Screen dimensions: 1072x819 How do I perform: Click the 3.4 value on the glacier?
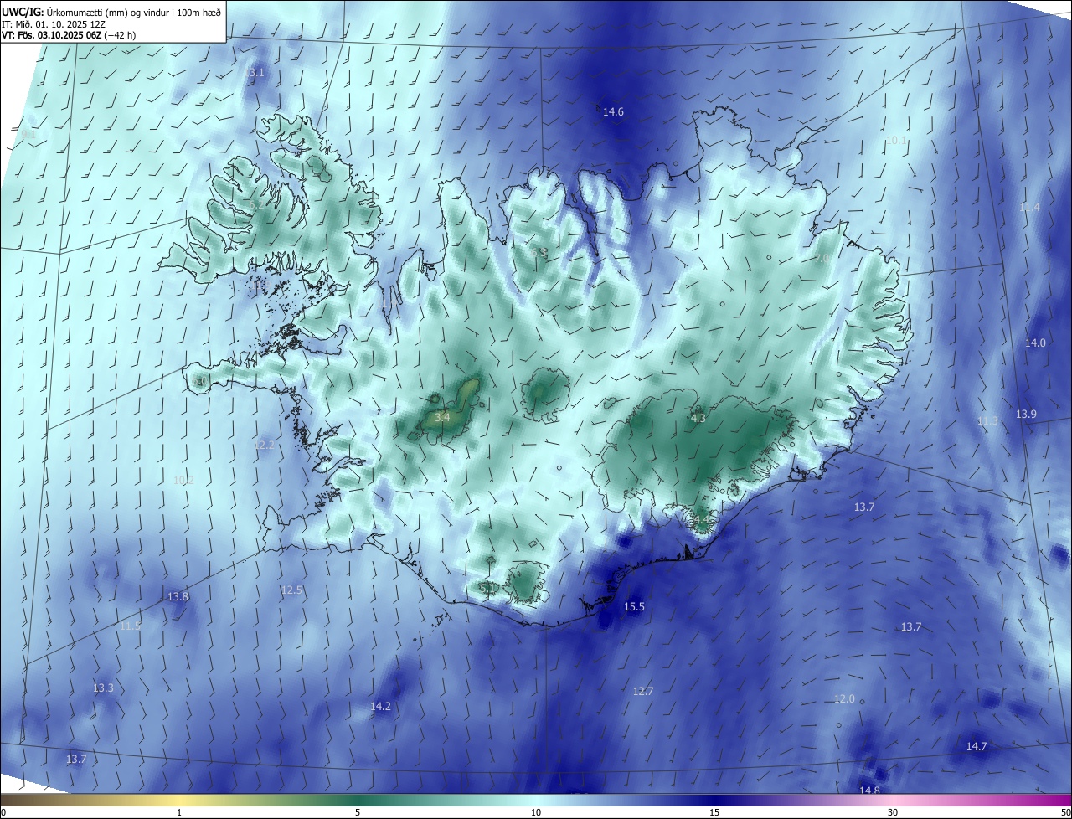[442, 416]
